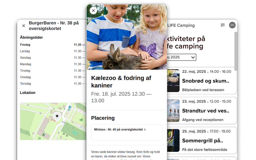Screen dimensions: 256x160
Task: Click the star location marker on map
Action: tap(57, 116)
